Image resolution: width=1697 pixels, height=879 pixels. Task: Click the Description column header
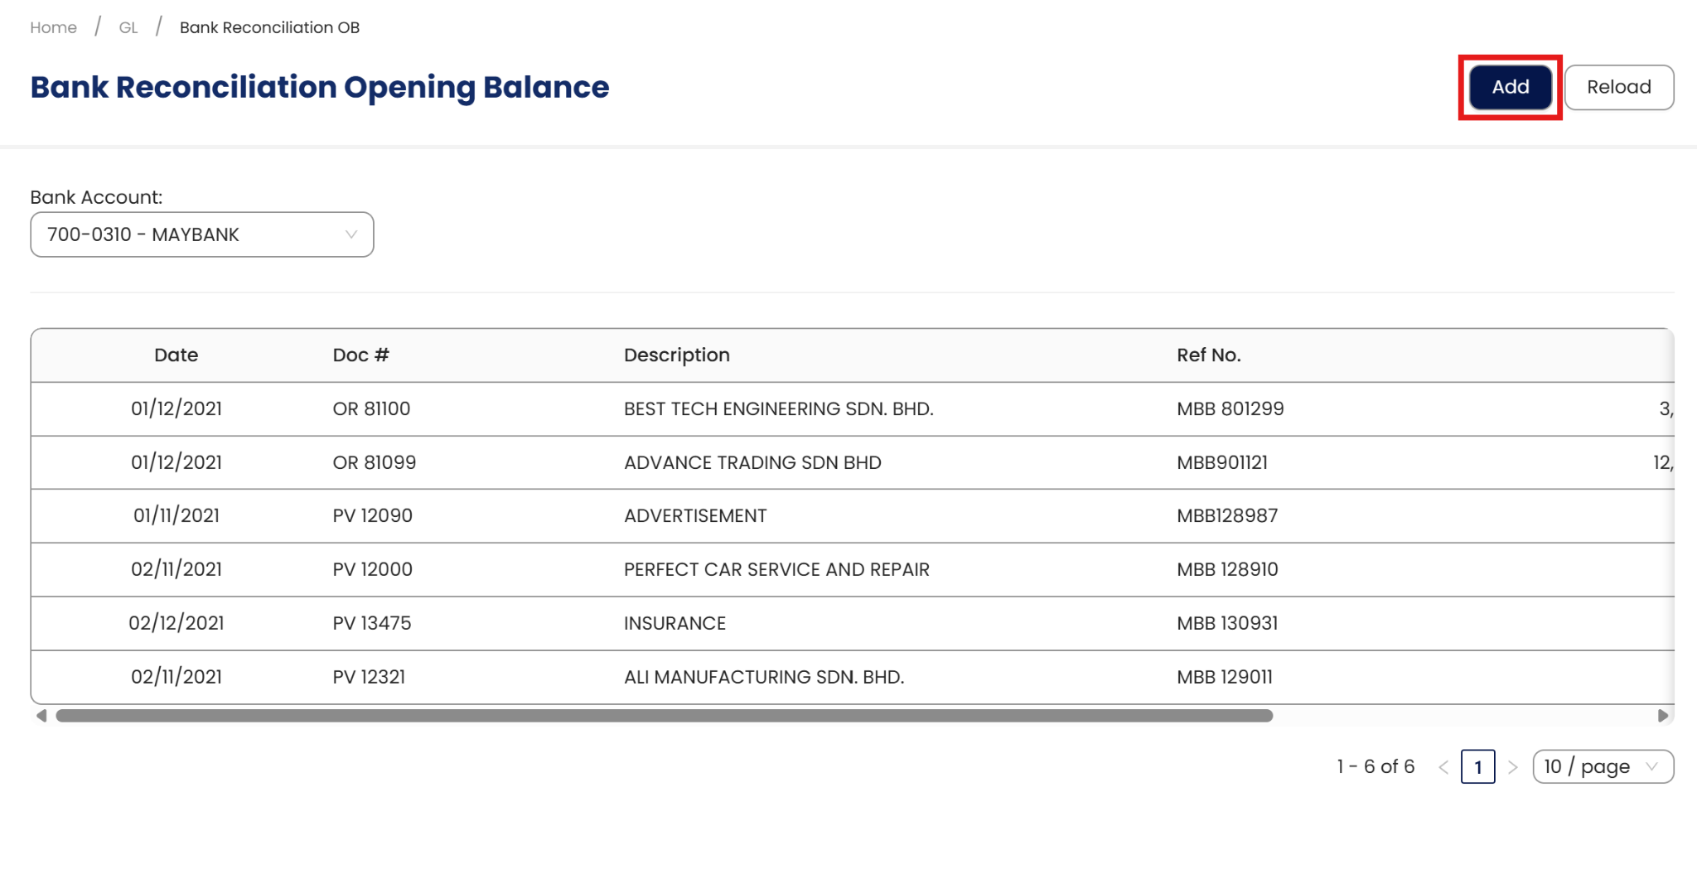pyautogui.click(x=676, y=355)
